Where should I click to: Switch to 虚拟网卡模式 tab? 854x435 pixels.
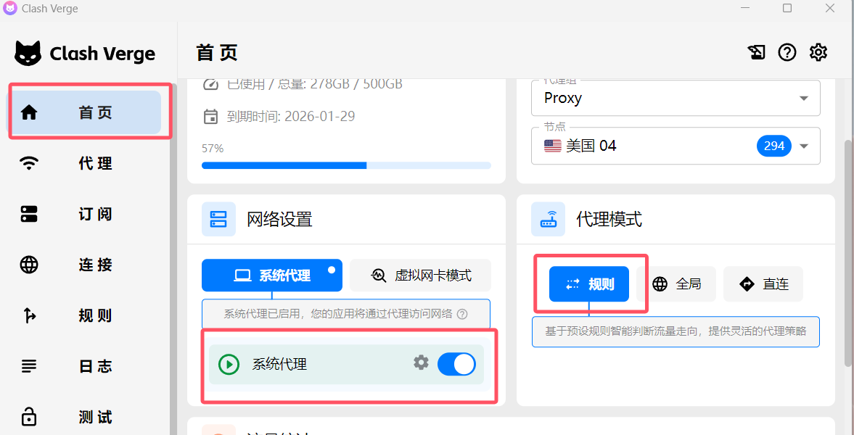(421, 275)
